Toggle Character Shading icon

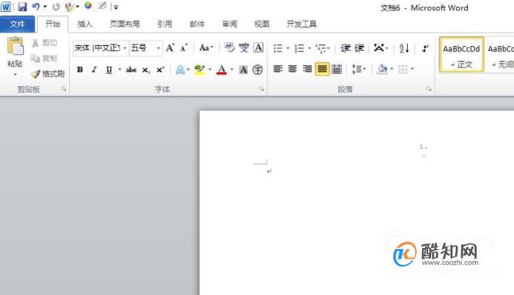tap(243, 69)
